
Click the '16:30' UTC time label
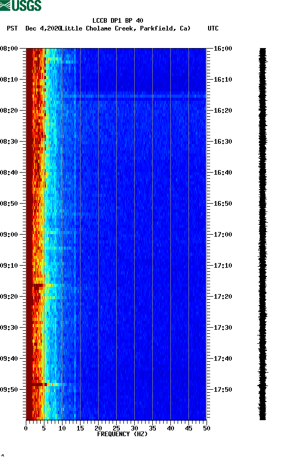223,142
